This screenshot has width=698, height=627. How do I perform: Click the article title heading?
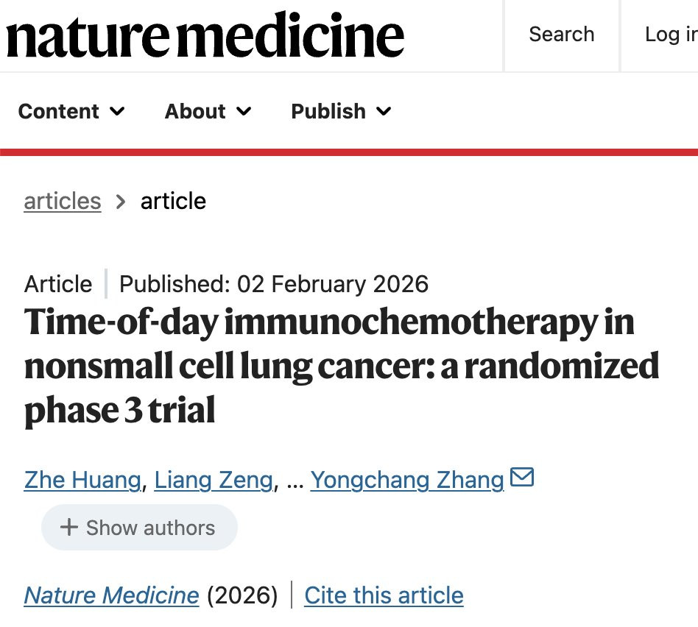point(342,366)
